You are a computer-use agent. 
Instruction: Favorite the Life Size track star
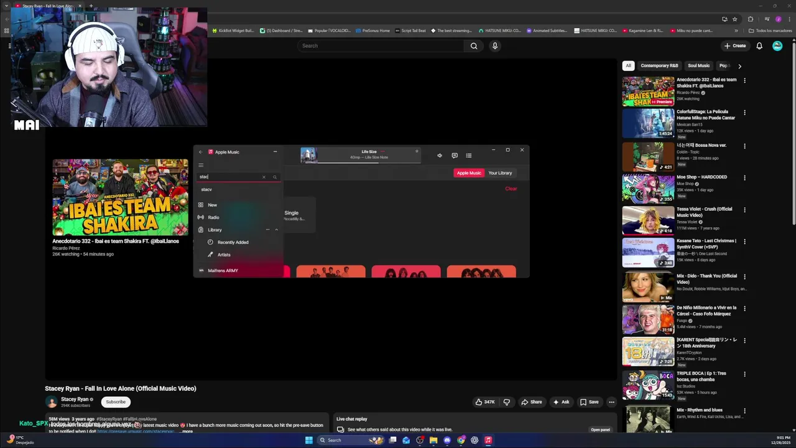pyautogui.click(x=417, y=151)
